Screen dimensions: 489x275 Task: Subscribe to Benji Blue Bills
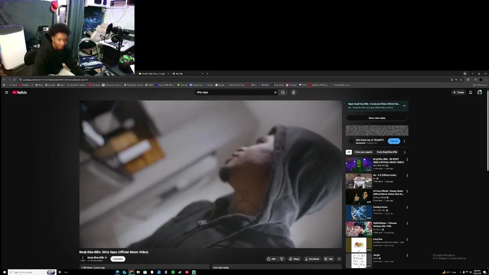click(x=118, y=259)
